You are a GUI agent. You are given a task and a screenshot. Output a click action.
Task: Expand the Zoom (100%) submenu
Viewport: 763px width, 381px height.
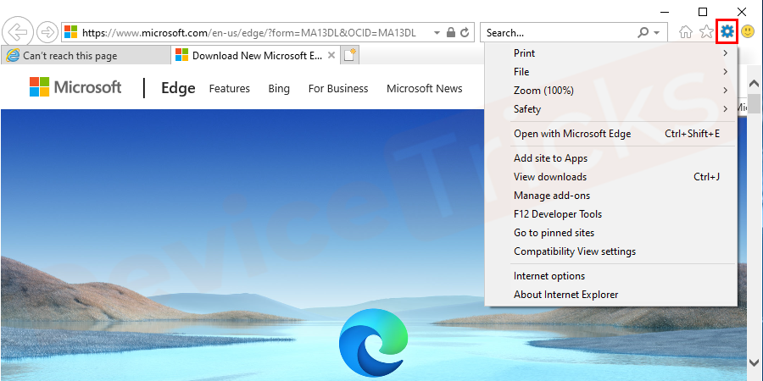coord(611,91)
